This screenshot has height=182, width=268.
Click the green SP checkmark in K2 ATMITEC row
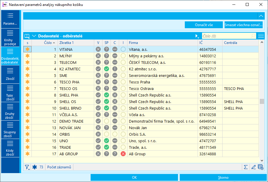(106, 69)
